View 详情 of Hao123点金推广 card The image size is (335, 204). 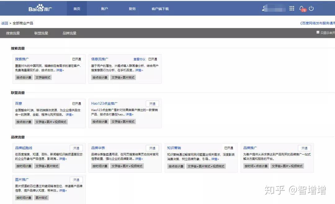point(129,114)
